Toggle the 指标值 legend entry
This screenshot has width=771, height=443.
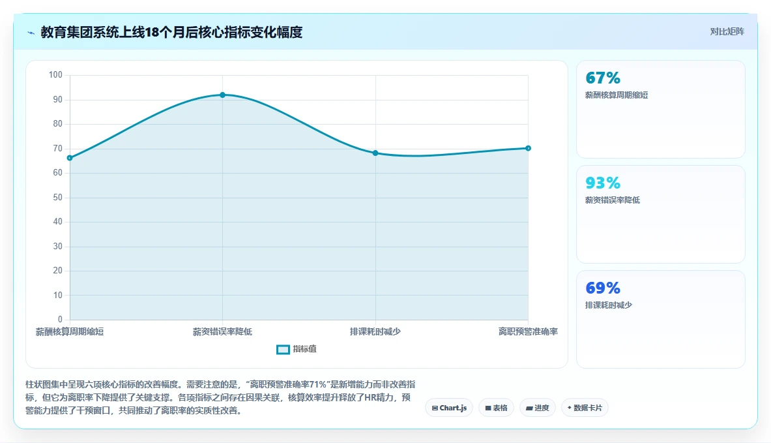(x=297, y=349)
